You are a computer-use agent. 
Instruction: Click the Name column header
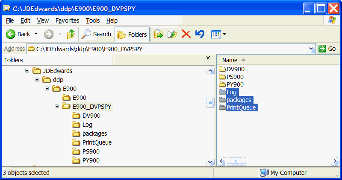click(230, 60)
